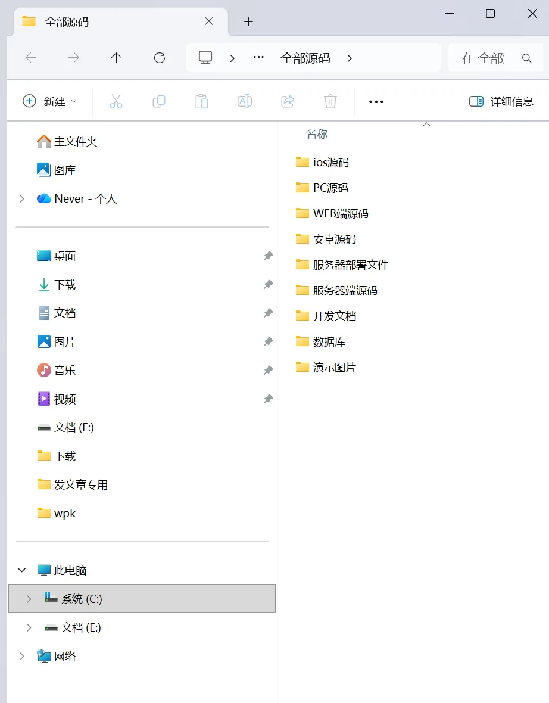Open 主文件夹 in navigation pane

pyautogui.click(x=67, y=142)
